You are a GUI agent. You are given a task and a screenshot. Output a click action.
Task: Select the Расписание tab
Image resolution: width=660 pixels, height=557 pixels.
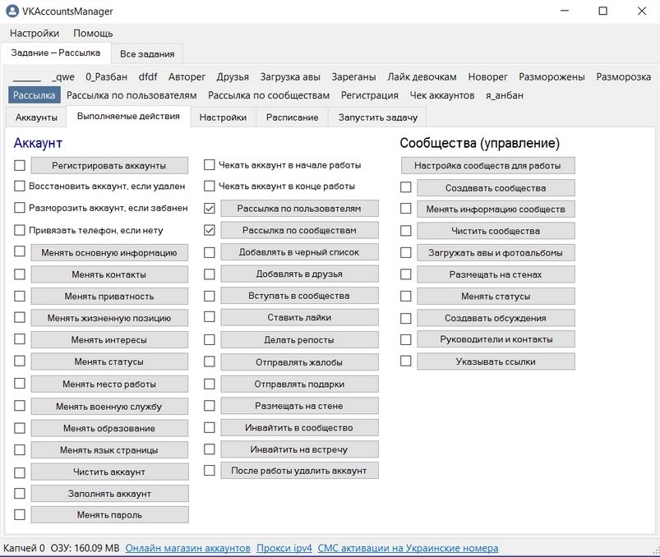[292, 117]
